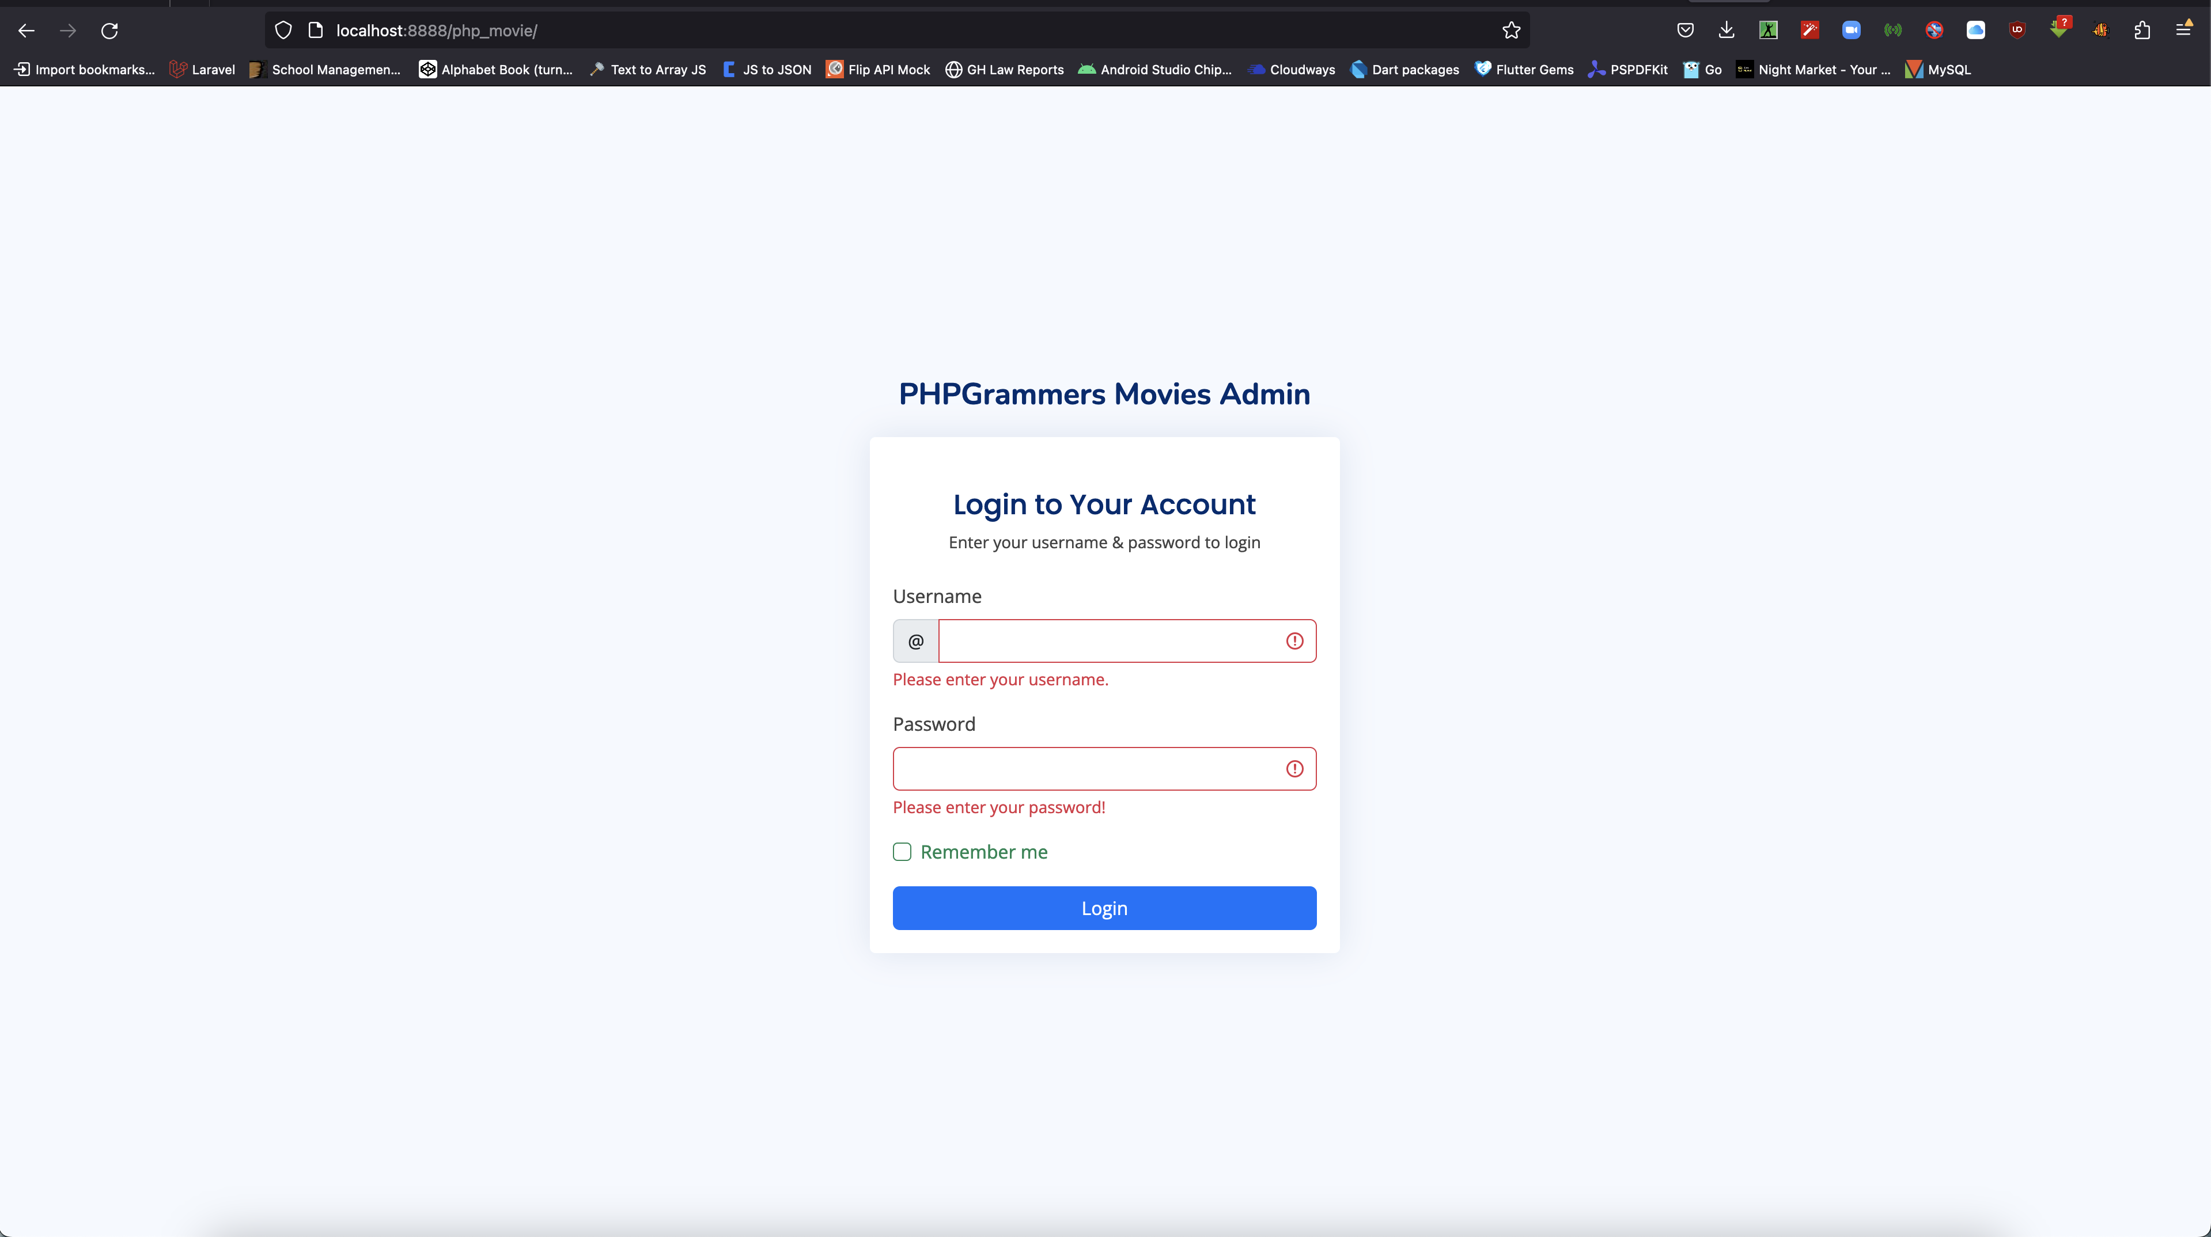Screen dimensions: 2211x1237
Task: Open the downloads panel icon
Action: pyautogui.click(x=1726, y=31)
